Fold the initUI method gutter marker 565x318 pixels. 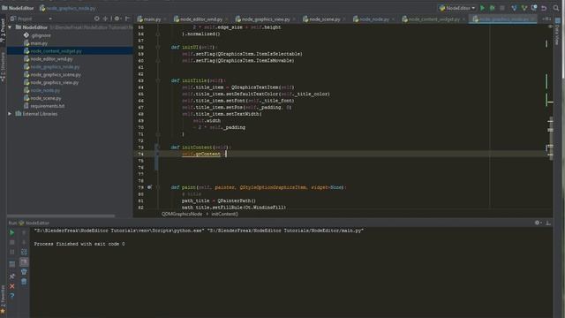tap(158, 47)
